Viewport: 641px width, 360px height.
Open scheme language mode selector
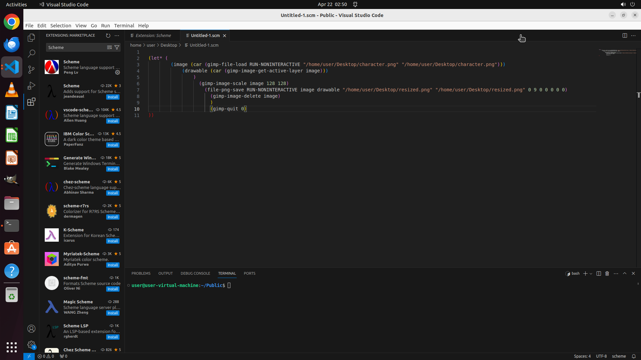[x=619, y=356]
